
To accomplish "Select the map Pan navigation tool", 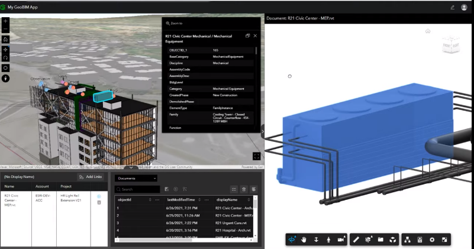I will click(x=5, y=50).
